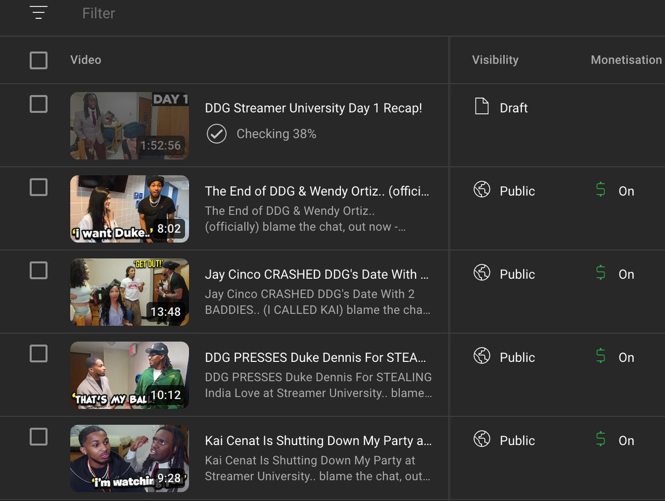The height and width of the screenshot is (501, 665).
Task: Open title DDG Streamer University Day 1 Recap!
Action: [314, 108]
